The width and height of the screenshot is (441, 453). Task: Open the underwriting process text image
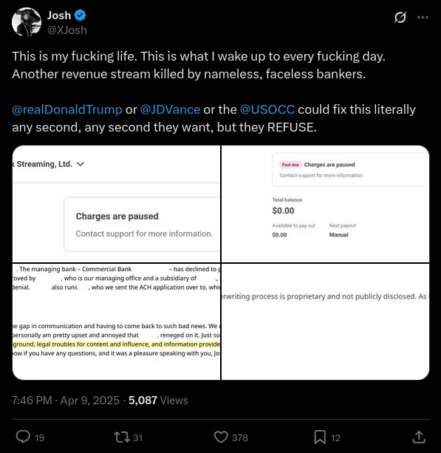tap(325, 321)
